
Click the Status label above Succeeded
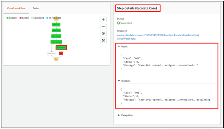pyautogui.click(x=120, y=19)
